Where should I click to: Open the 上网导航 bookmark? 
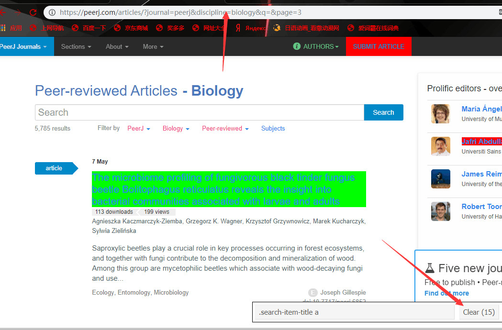point(47,28)
